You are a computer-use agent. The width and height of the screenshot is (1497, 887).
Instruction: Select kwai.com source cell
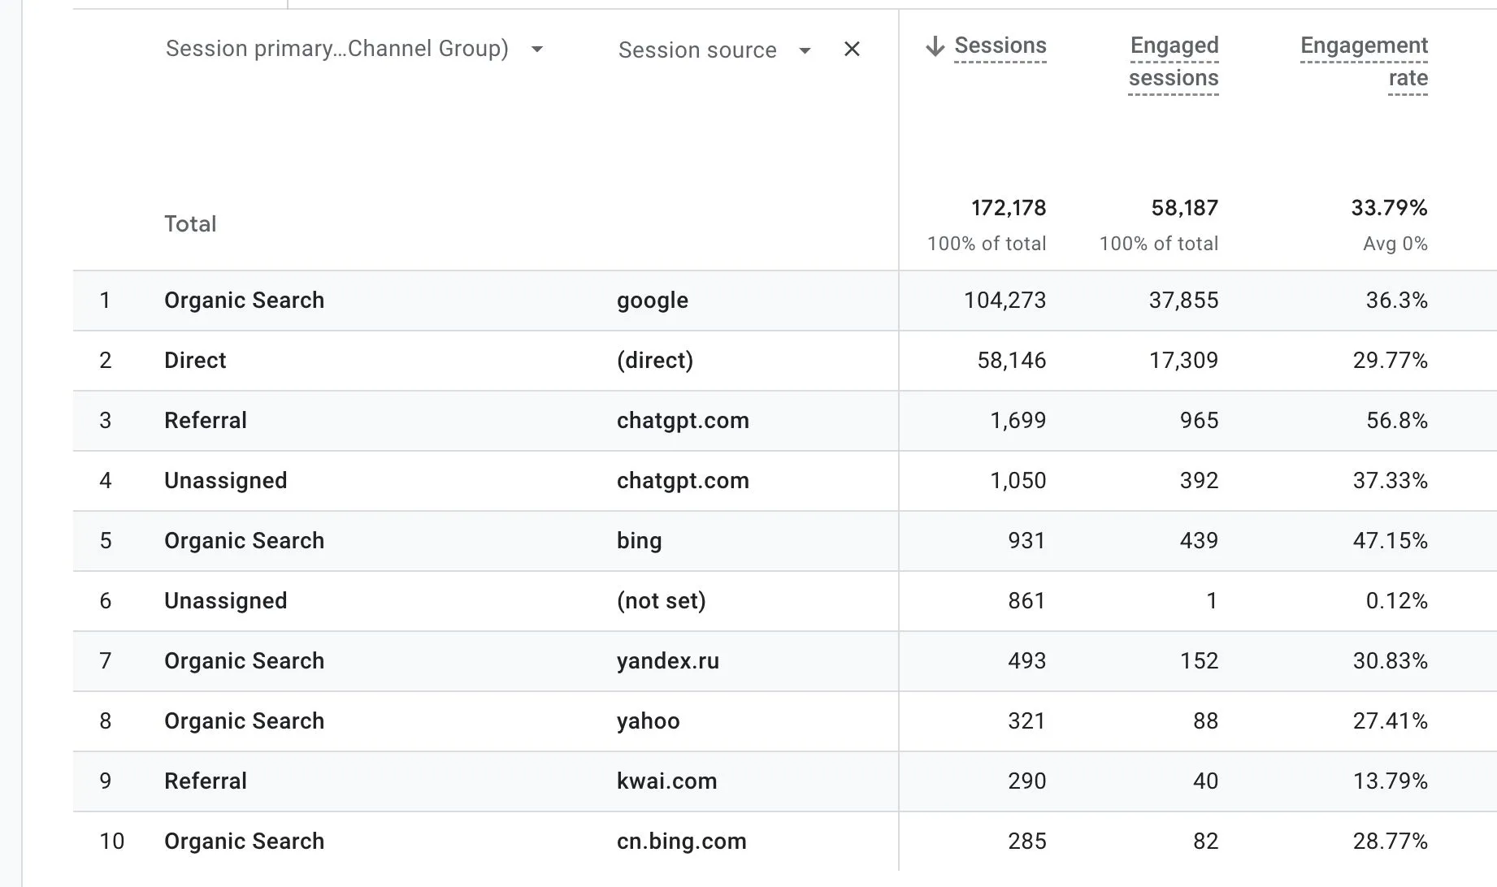[x=666, y=781]
